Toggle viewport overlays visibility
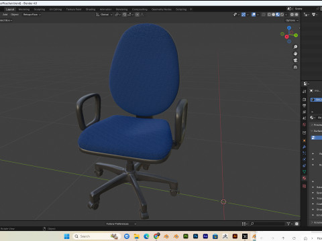This screenshot has width=322, height=241. click(254, 15)
